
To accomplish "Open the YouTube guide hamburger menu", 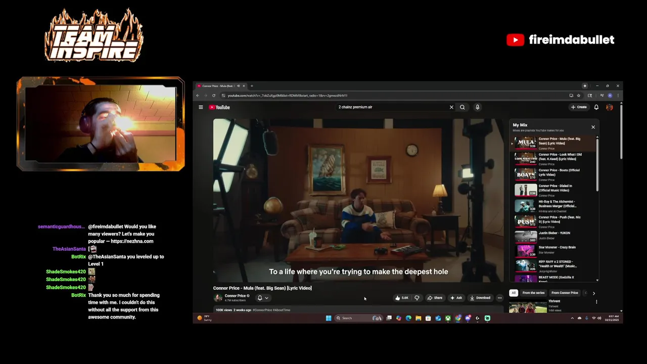I will click(x=201, y=107).
